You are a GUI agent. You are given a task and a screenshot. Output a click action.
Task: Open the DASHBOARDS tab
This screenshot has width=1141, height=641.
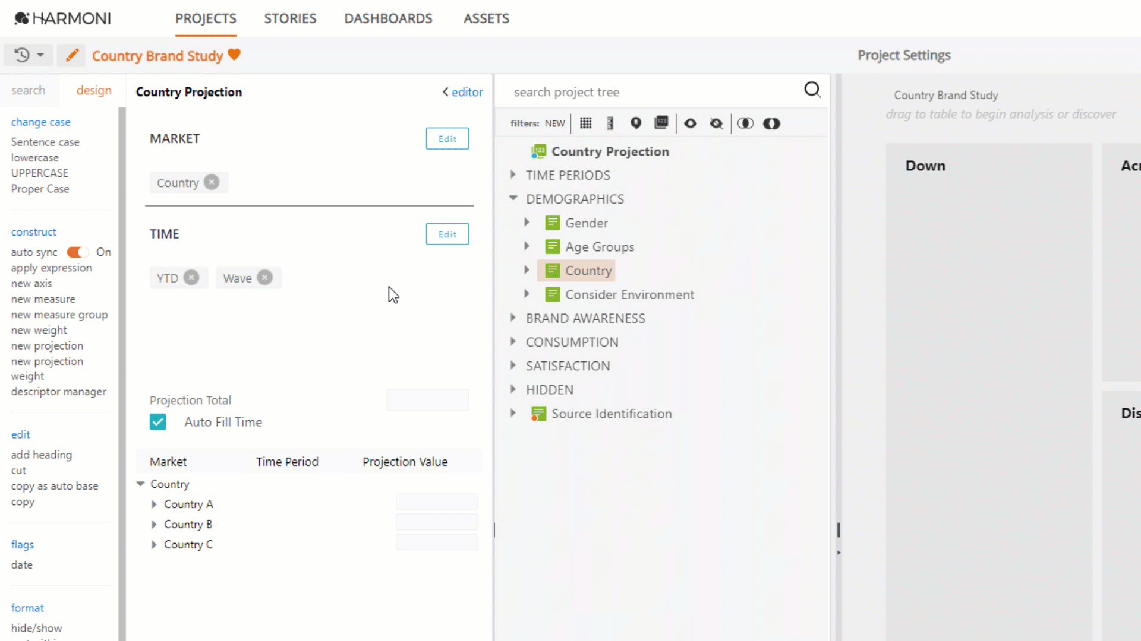click(x=388, y=18)
